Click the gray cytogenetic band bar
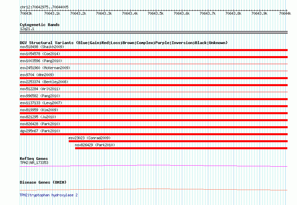Image resolution: width=297 pixels, height=205 pixels. 154,32
